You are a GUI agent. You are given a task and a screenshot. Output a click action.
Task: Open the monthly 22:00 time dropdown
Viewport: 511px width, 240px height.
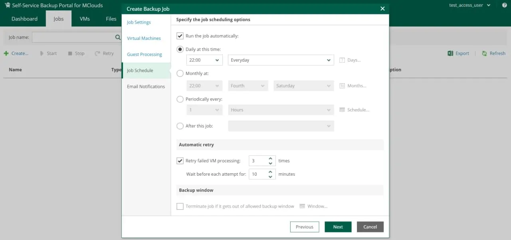tap(204, 86)
